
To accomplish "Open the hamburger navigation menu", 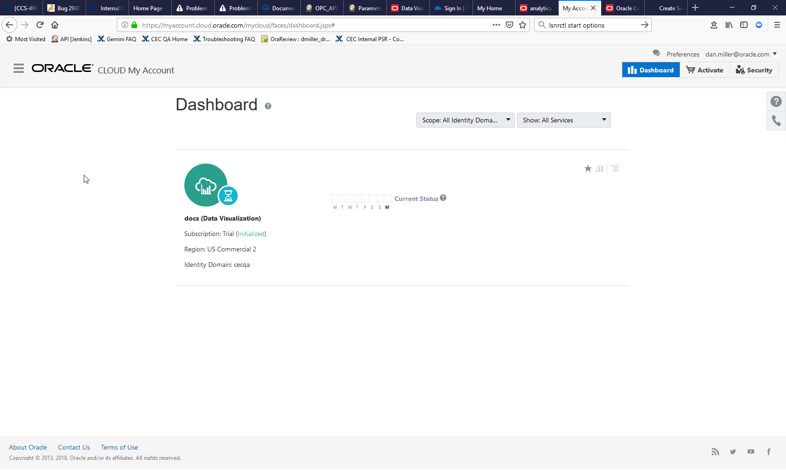I will pyautogui.click(x=19, y=69).
